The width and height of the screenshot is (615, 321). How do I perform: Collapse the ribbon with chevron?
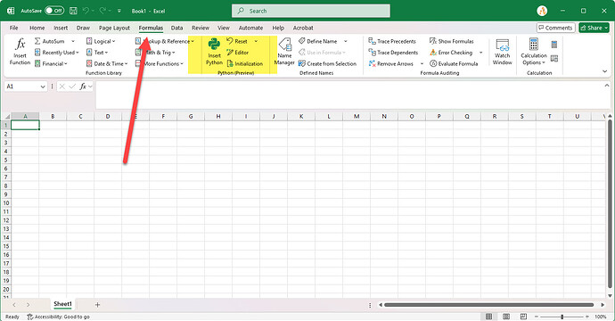[x=605, y=71]
